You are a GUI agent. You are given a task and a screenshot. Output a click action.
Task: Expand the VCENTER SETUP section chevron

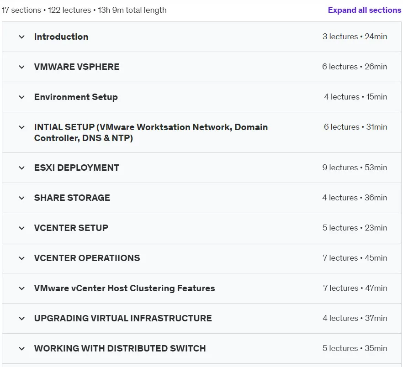pos(22,228)
